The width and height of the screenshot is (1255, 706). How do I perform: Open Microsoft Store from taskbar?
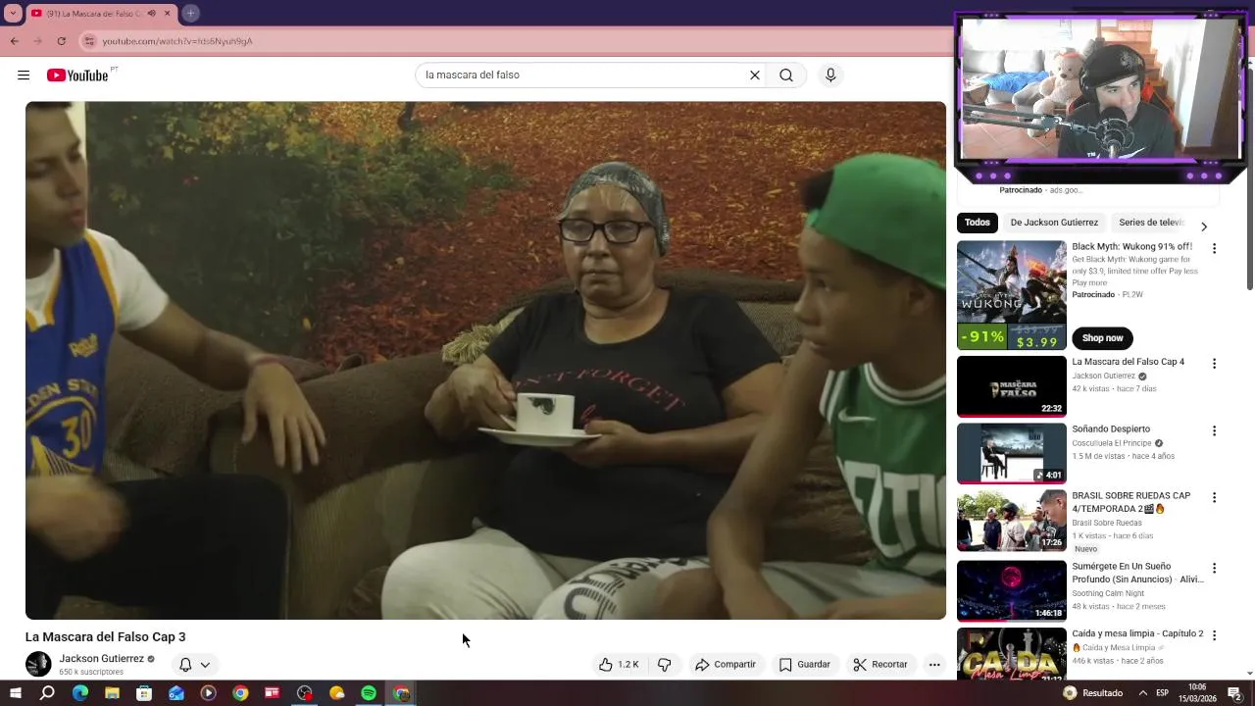pyautogui.click(x=144, y=693)
